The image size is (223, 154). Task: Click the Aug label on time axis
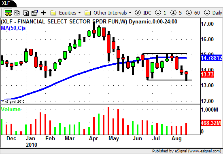pyautogui.click(x=176, y=139)
